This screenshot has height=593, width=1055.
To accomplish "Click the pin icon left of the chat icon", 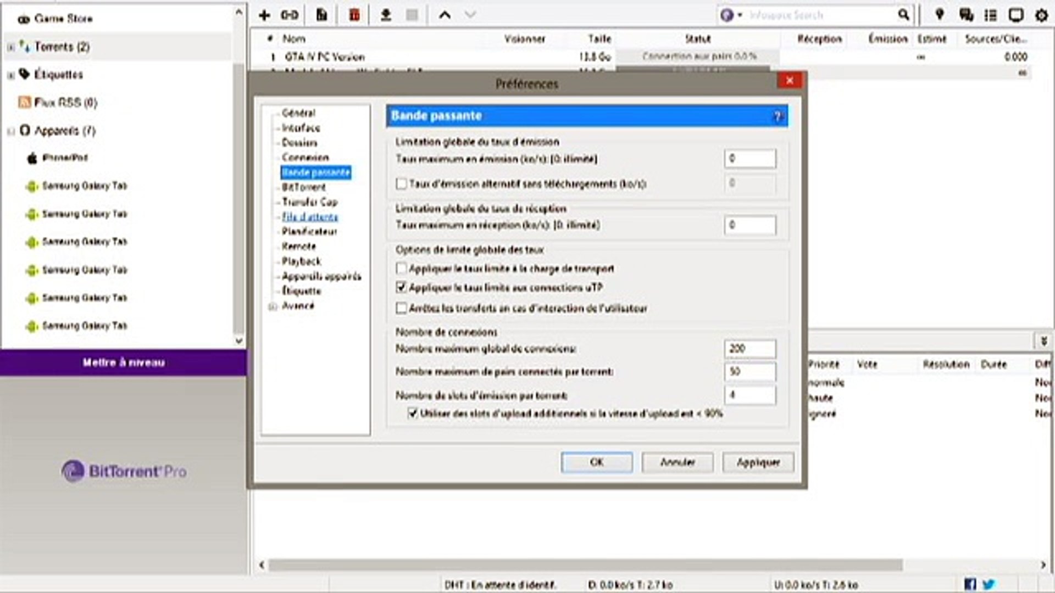I will [x=940, y=15].
